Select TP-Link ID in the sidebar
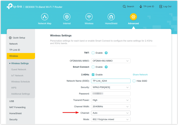This screenshot has height=125, width=178. [15, 50]
